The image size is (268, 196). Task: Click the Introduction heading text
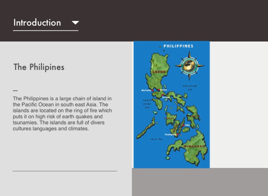click(37, 23)
